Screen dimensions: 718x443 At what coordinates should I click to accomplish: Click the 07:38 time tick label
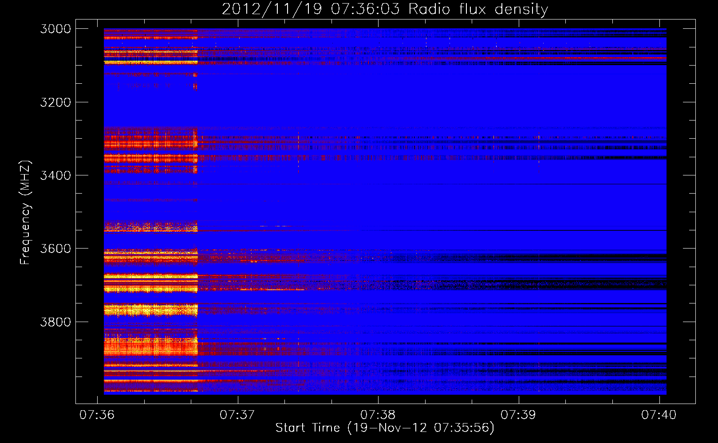[x=378, y=415]
